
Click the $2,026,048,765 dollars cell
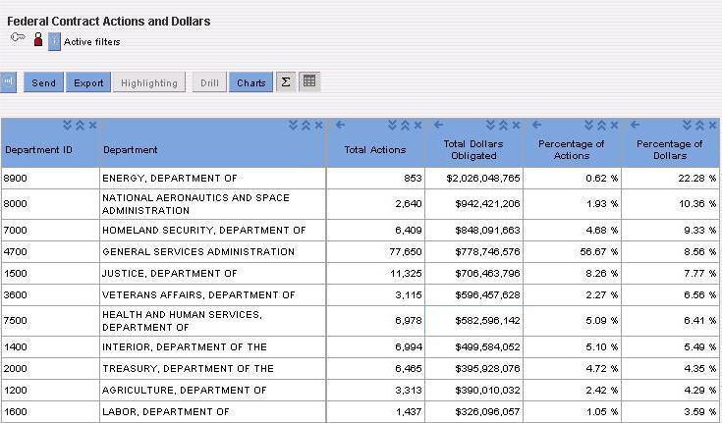pos(473,178)
